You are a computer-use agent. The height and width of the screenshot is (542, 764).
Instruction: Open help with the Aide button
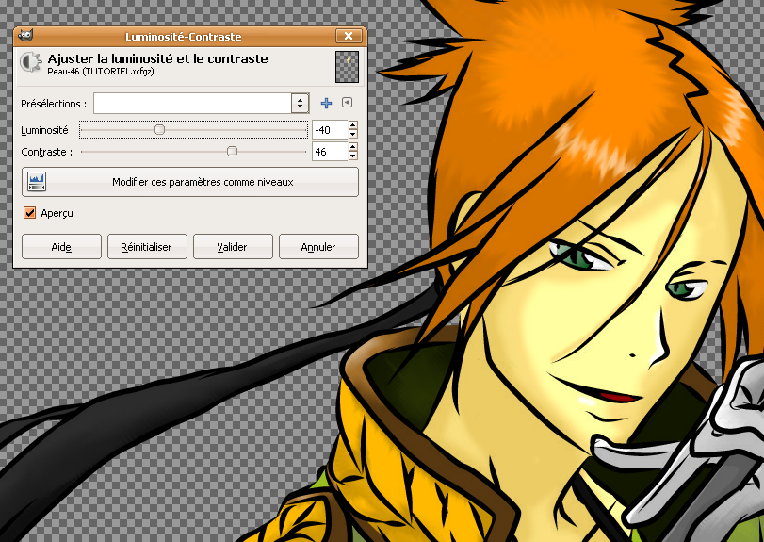61,247
